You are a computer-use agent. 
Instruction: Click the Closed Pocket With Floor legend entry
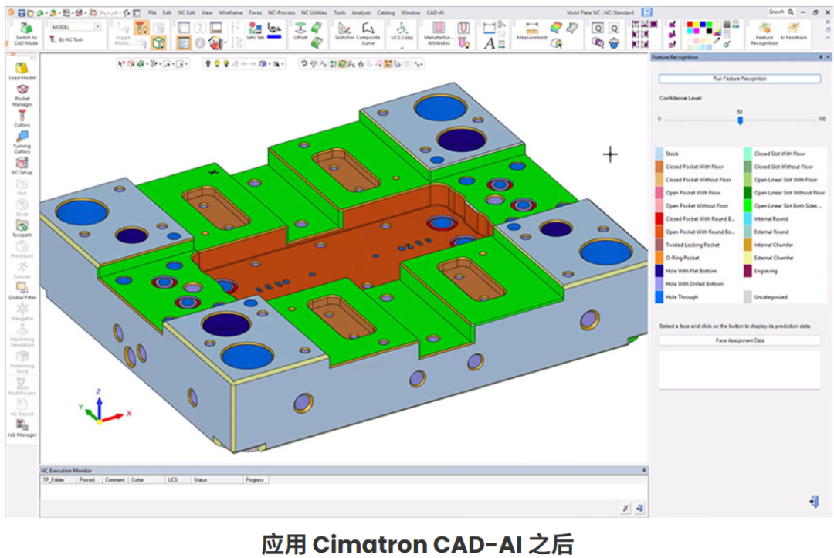694,167
